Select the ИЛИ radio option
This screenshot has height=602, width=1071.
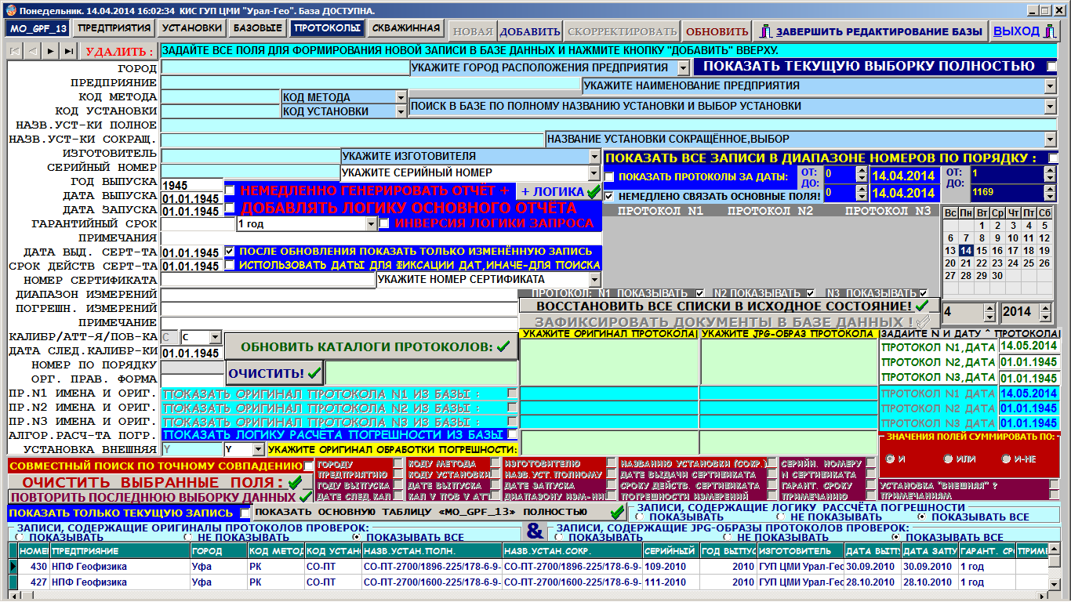pyautogui.click(x=949, y=459)
